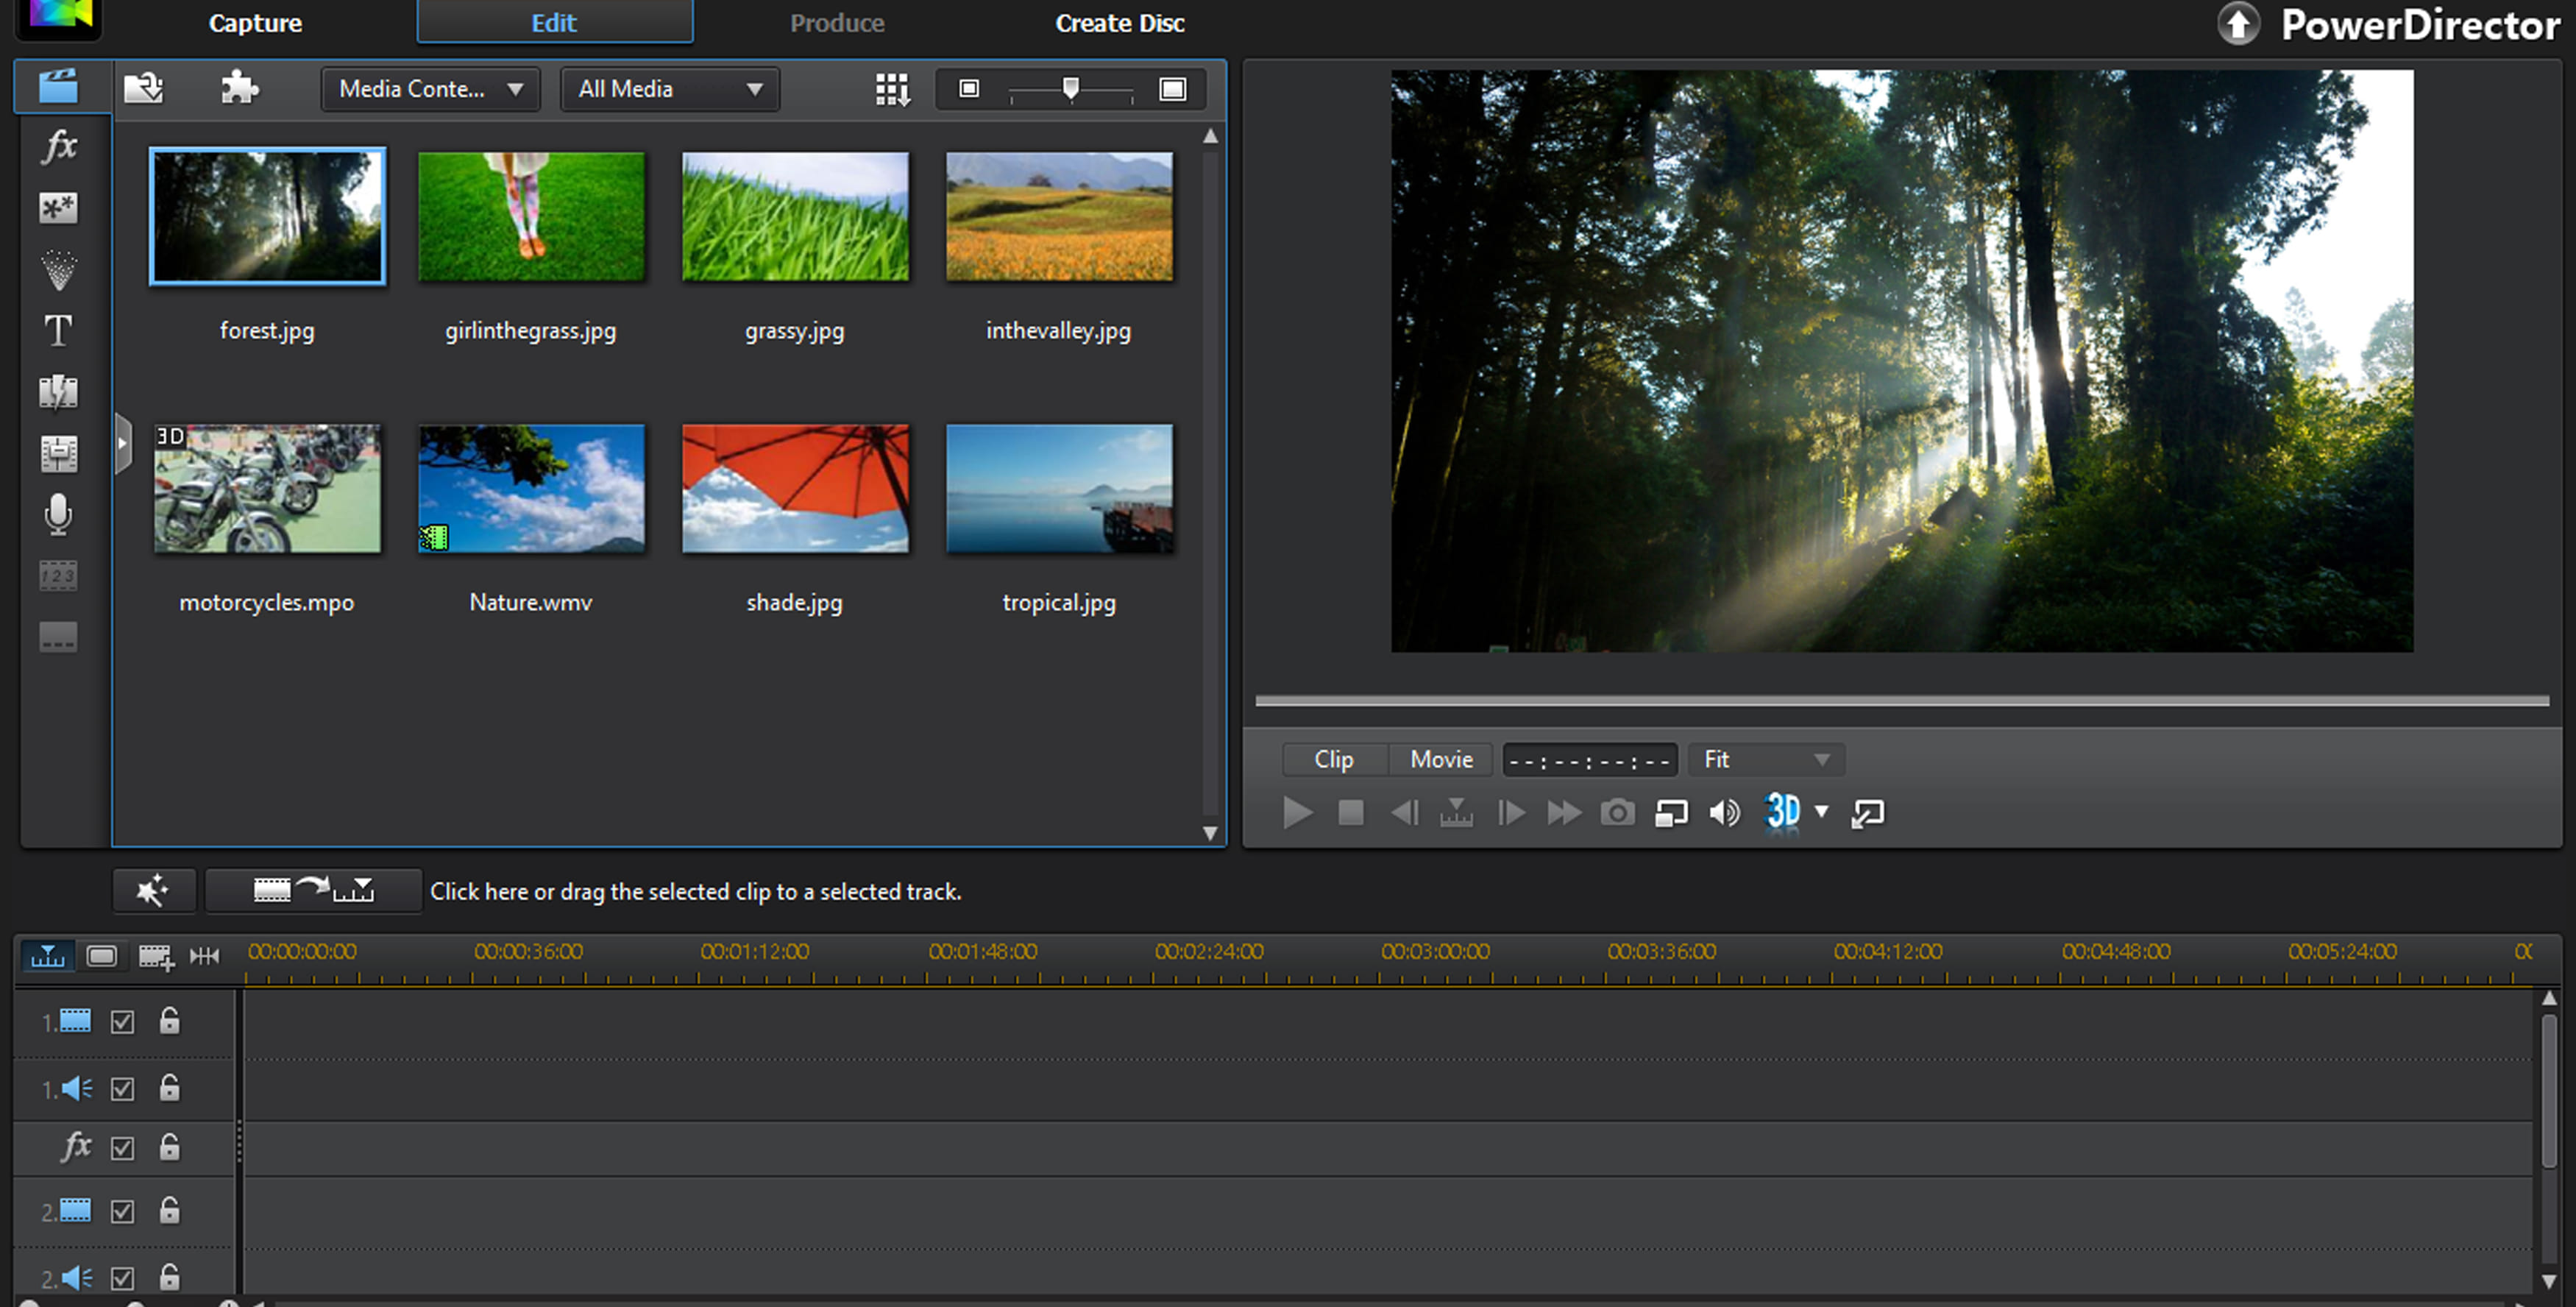Screen dimensions: 2576x1307
Task: Uncheck video track 1 enable checkbox
Action: [122, 1022]
